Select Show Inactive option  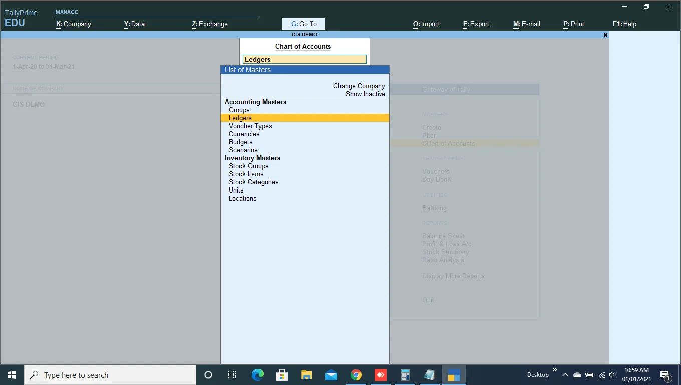[x=365, y=94]
